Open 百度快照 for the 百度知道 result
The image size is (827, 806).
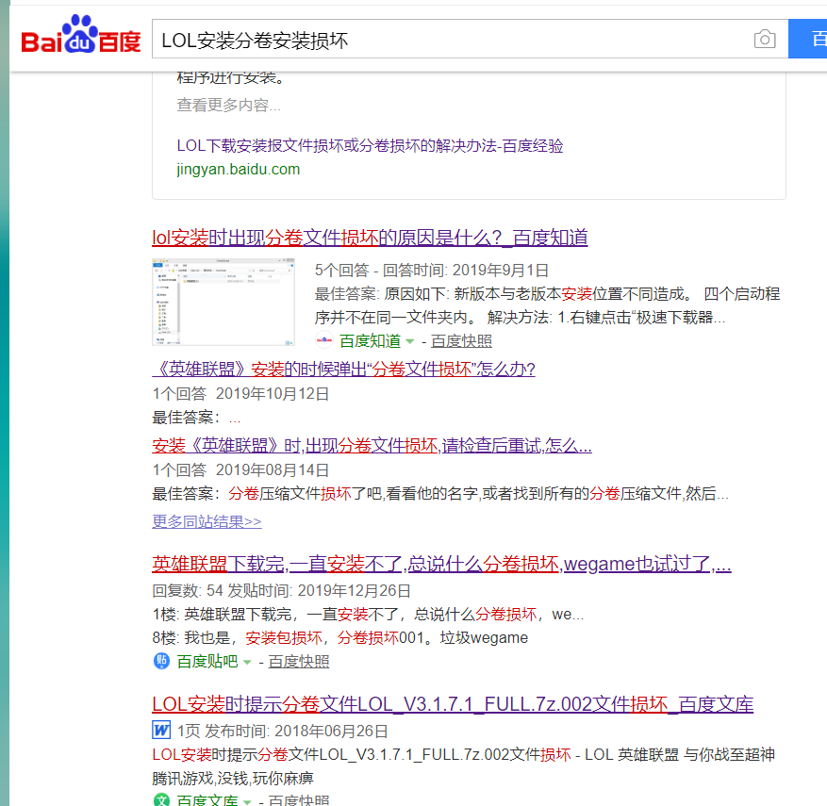(x=461, y=341)
